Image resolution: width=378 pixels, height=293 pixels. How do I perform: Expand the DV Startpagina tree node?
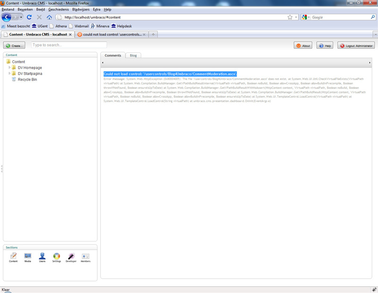coord(9,74)
